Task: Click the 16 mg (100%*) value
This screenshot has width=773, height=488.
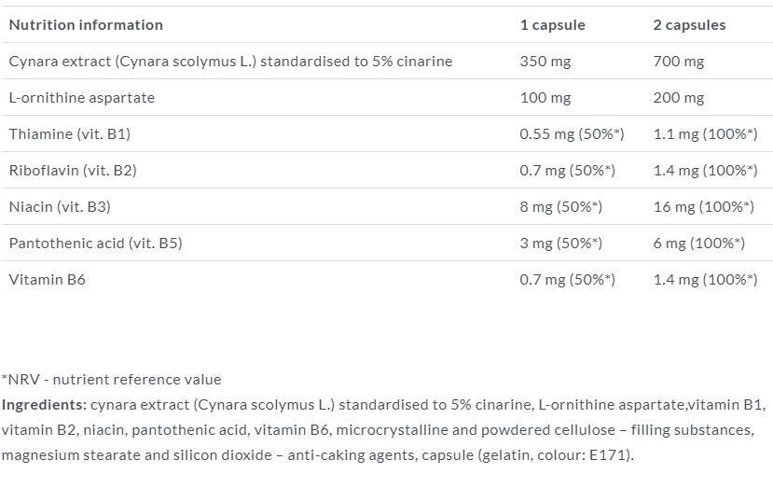Action: click(x=703, y=207)
